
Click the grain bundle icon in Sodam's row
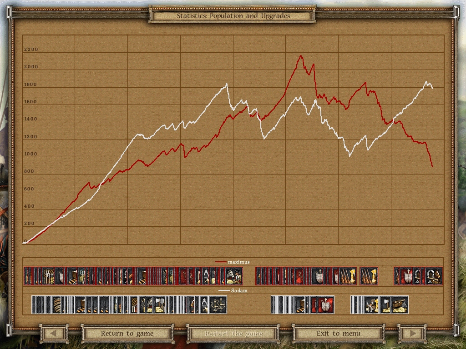(57, 305)
